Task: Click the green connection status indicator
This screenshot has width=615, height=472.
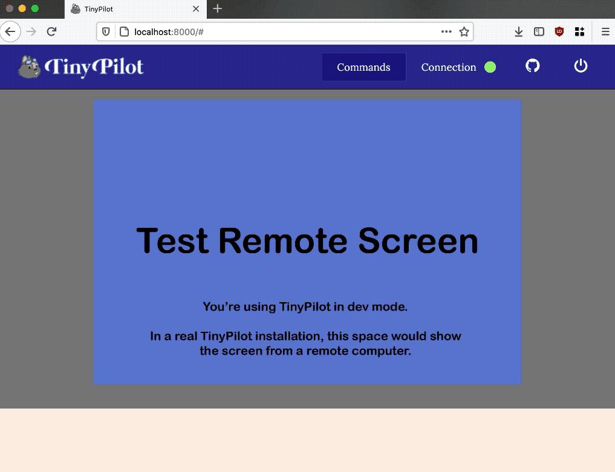Action: point(490,66)
